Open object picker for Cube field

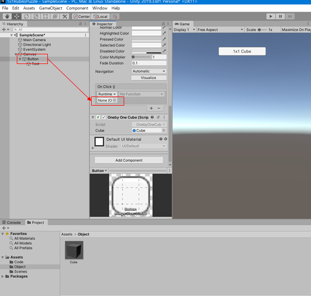point(164,130)
